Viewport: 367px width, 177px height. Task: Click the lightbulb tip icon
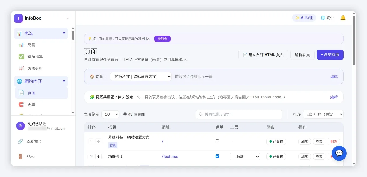coord(90,39)
